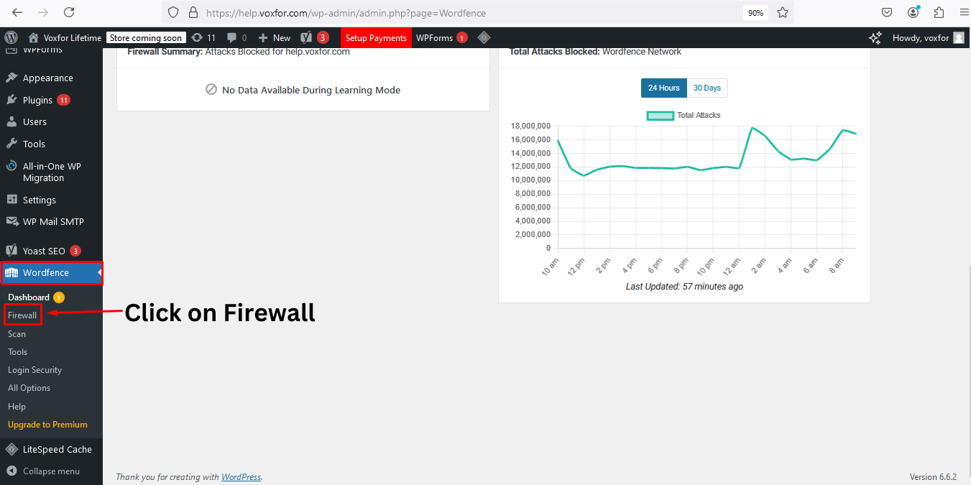Switch attack graph to 30 Days
Screen dimensions: 971x485
(707, 88)
